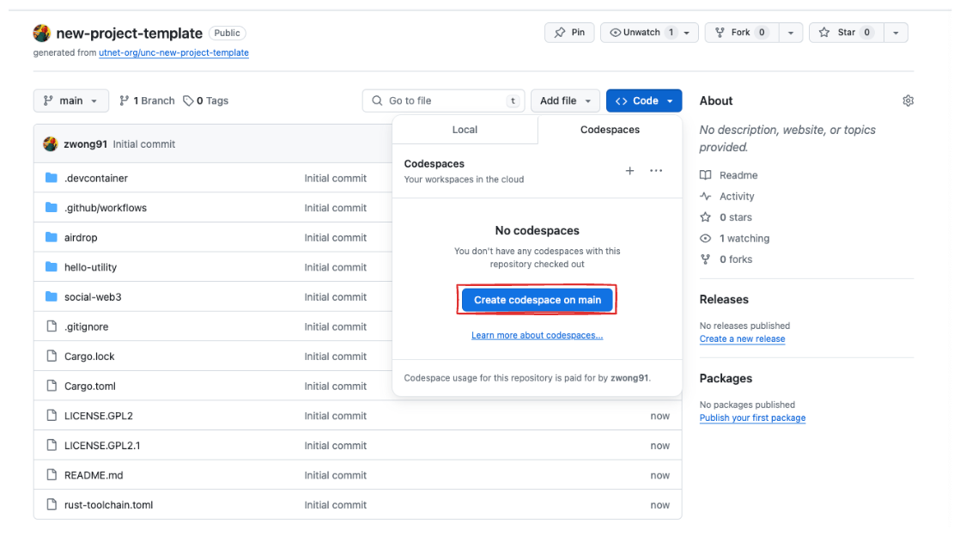Open the .github/workflows folder name

(106, 208)
